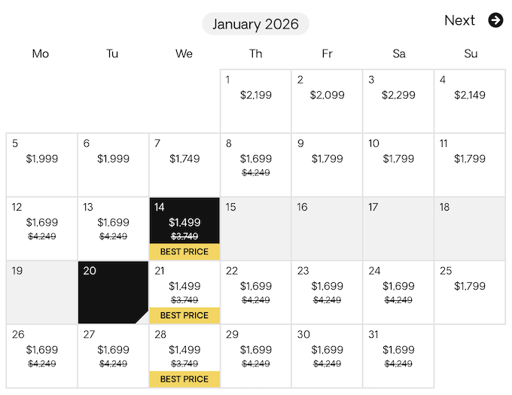Image resolution: width=512 pixels, height=395 pixels.
Task: Choose January 3 at $2,299
Action: [x=398, y=102]
